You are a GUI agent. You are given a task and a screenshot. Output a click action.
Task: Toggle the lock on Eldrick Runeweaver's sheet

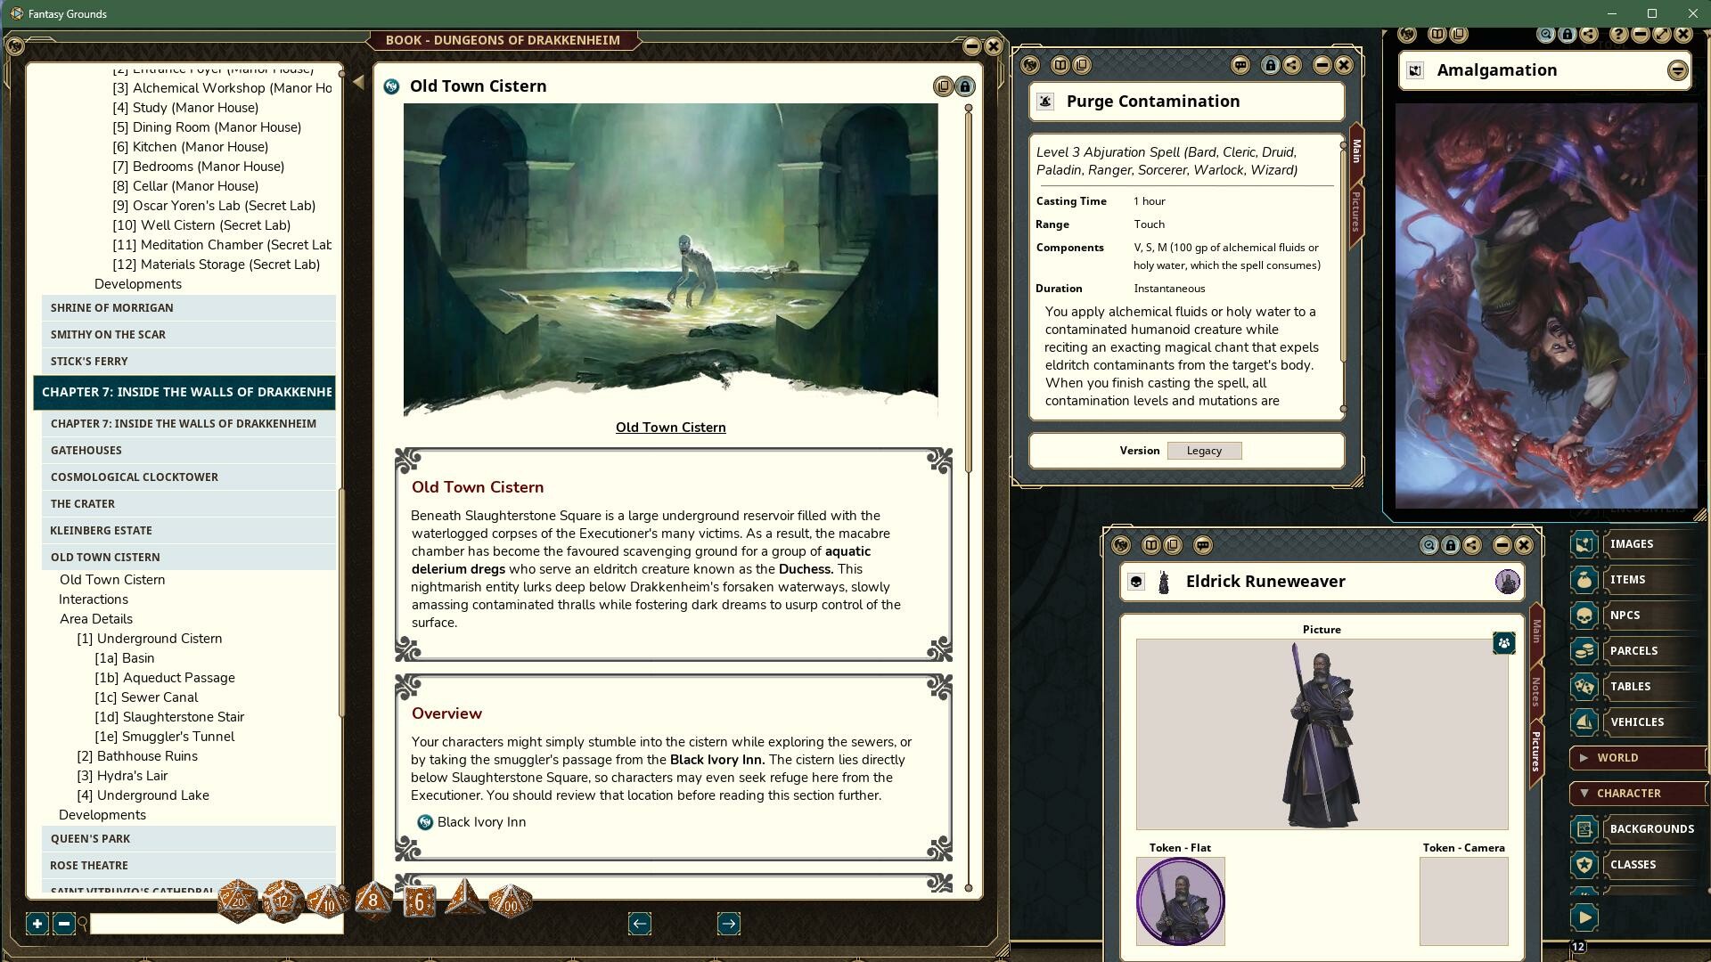click(1451, 545)
